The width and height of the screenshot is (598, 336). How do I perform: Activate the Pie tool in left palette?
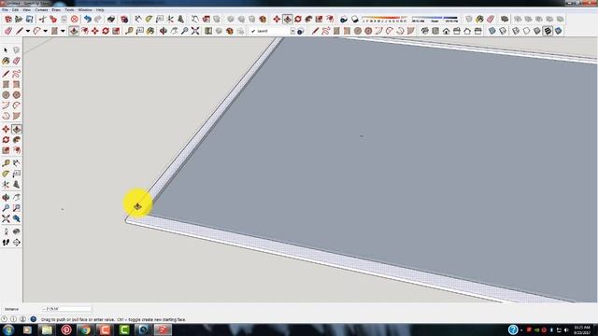click(x=17, y=116)
